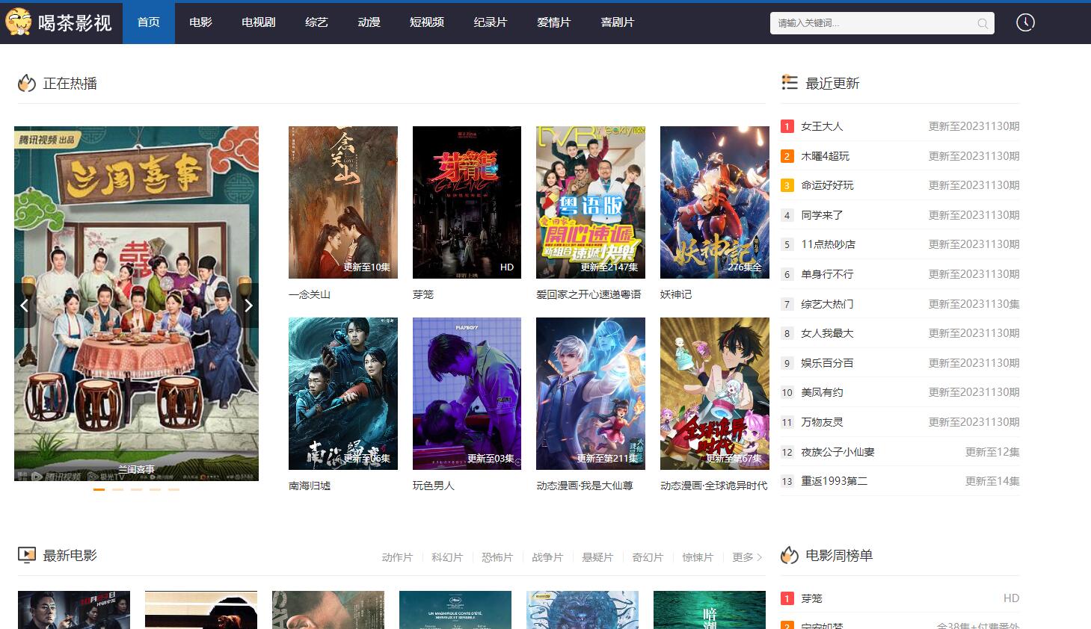The image size is (1091, 629).
Task: Open viewing history clock icon
Action: pyautogui.click(x=1025, y=22)
